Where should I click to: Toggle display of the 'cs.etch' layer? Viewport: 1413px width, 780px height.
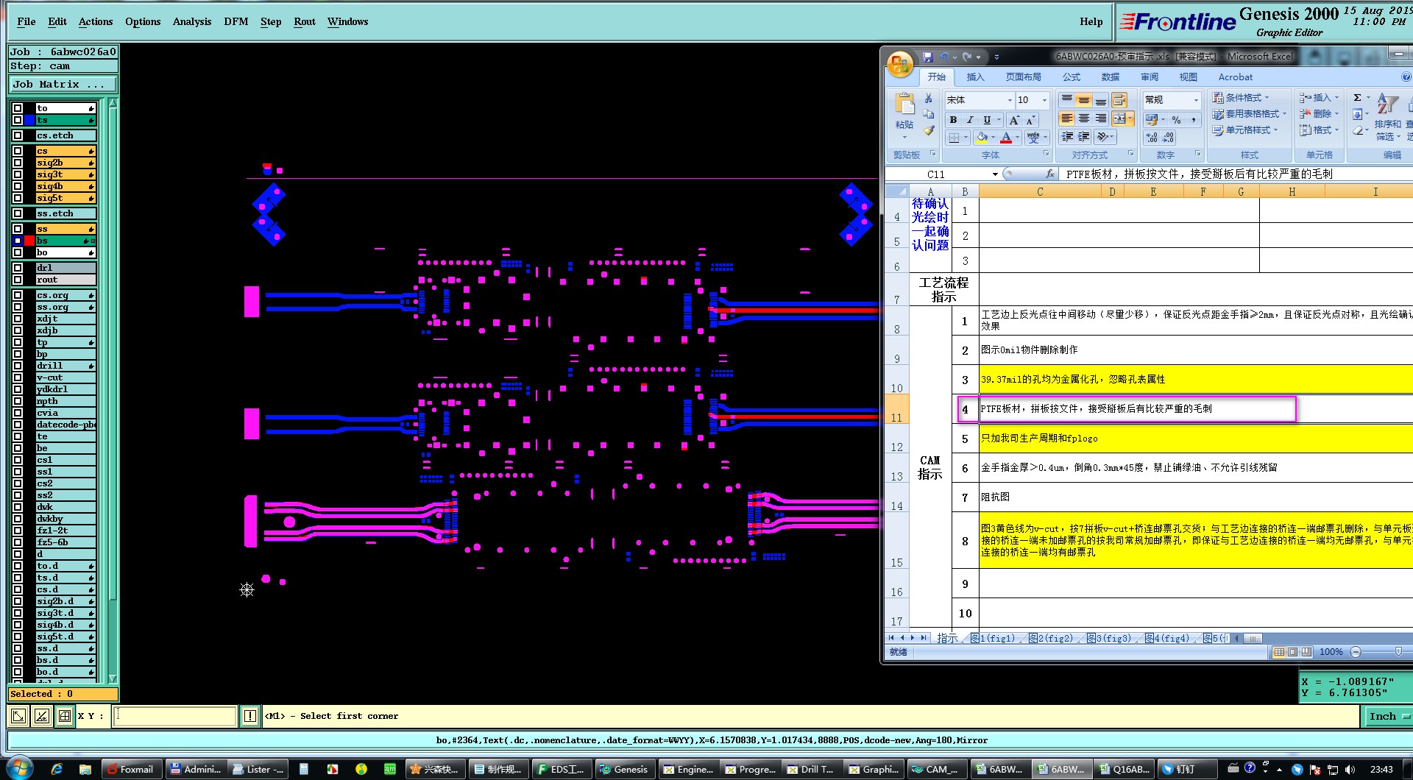(x=18, y=135)
